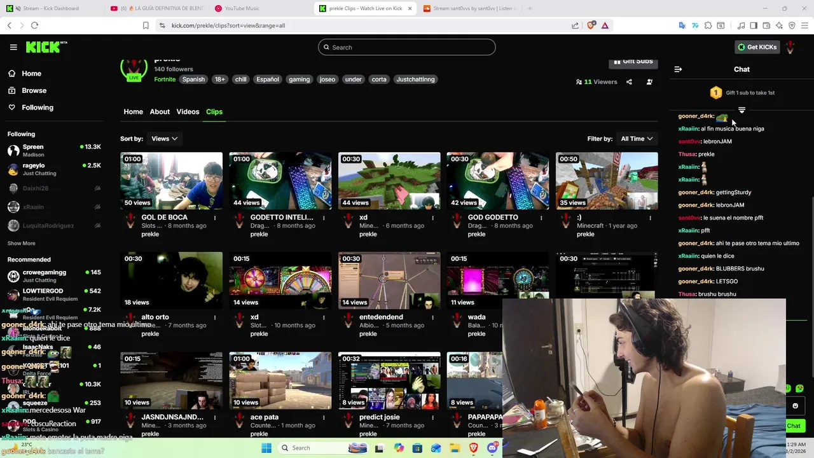Viewport: 814px width, 458px height.
Task: Click the Get KICKs button
Action: pyautogui.click(x=757, y=47)
